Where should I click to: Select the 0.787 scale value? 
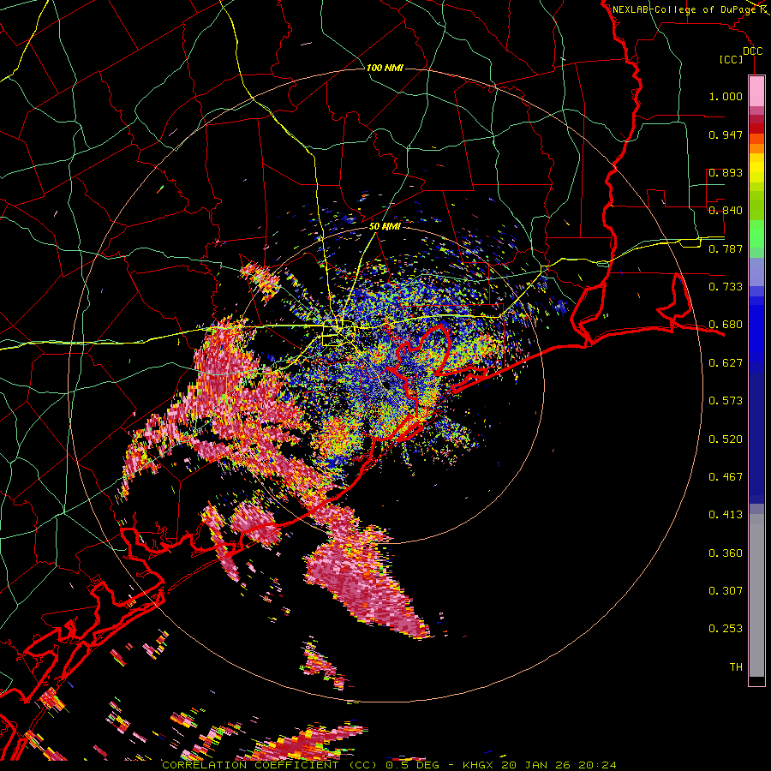coord(726,248)
